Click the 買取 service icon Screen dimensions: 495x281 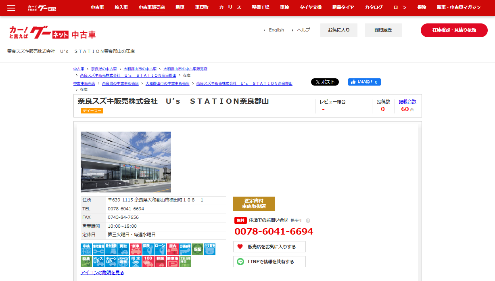[123, 249]
